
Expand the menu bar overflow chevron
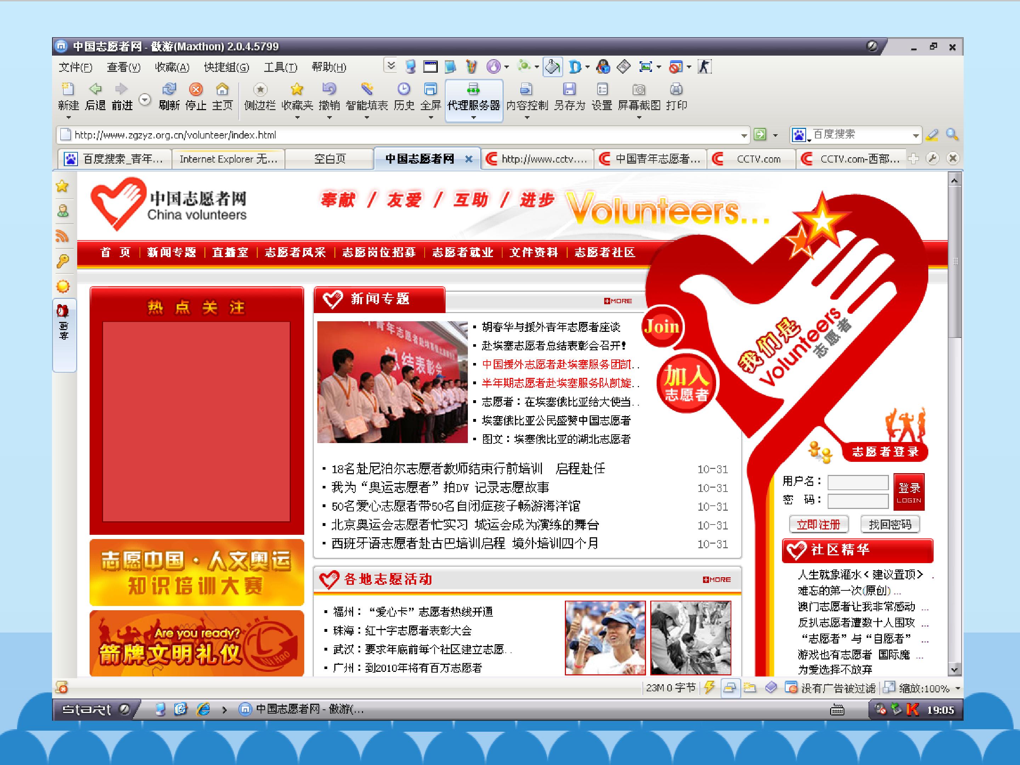coord(391,66)
